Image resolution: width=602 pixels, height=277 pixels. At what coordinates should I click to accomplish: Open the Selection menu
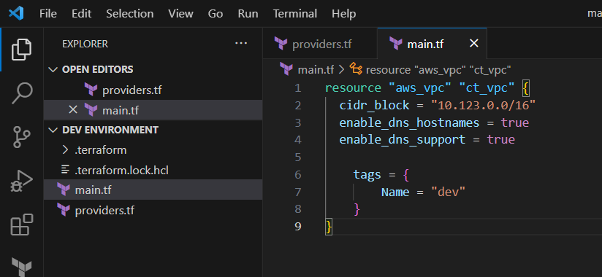tap(130, 14)
